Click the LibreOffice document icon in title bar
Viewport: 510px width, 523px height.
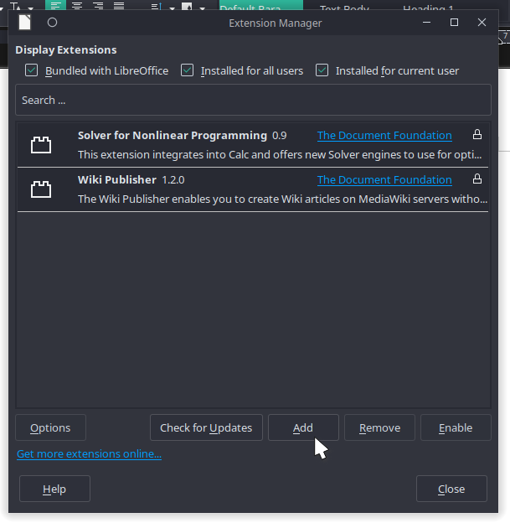[x=24, y=23]
